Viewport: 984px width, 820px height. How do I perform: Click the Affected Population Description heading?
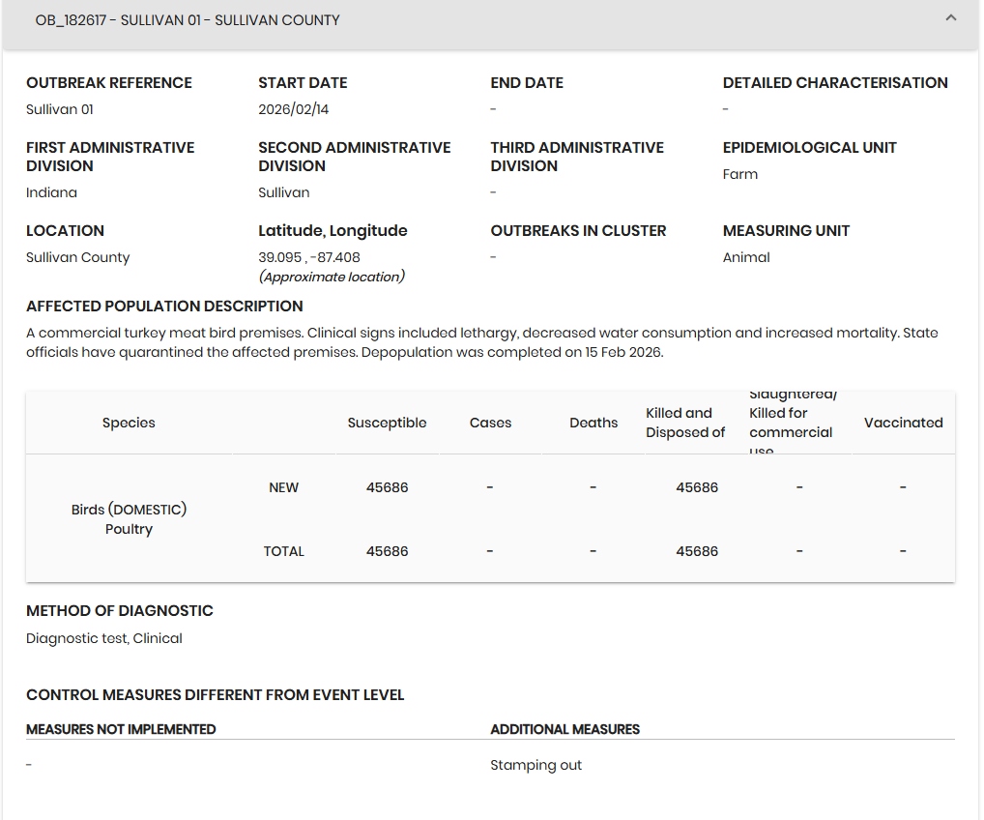point(164,307)
